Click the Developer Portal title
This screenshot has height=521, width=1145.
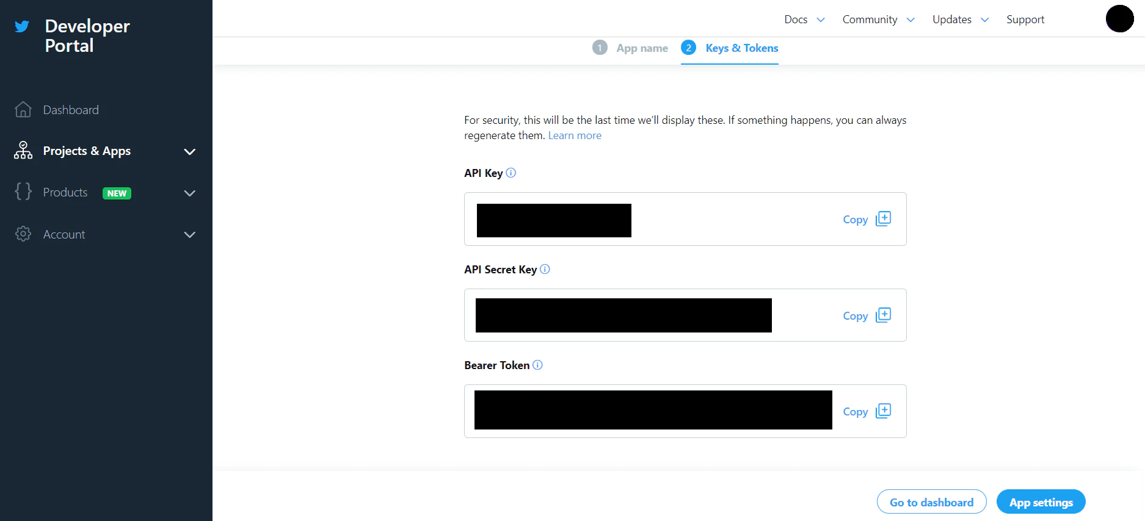87,35
